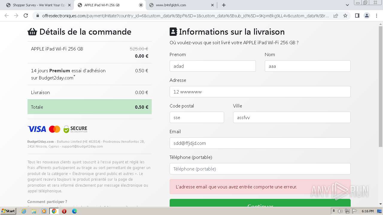Open the Chrome profile menu
This screenshot has height=215, width=383.
(367, 16)
